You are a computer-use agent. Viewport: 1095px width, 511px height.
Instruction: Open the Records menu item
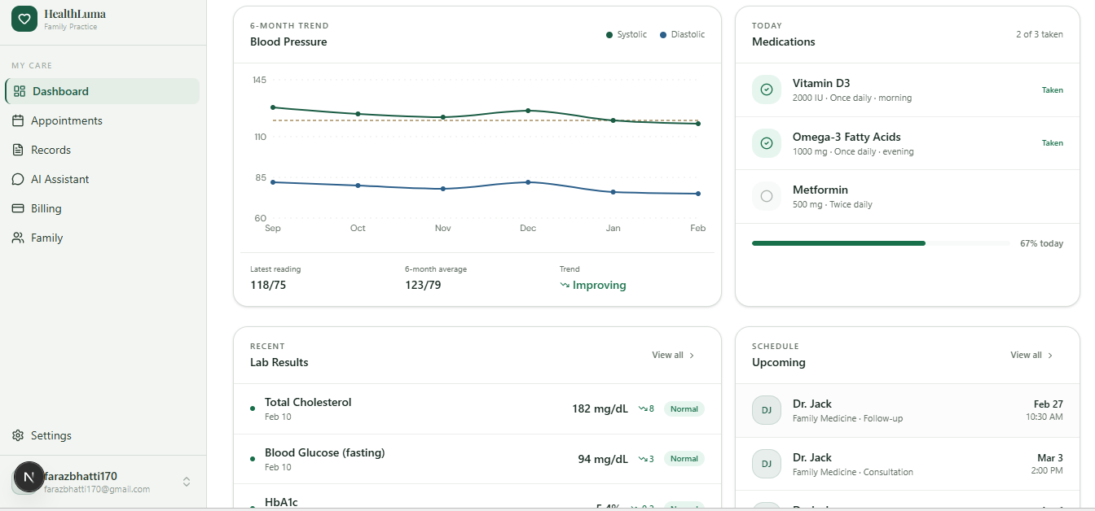[x=51, y=150]
